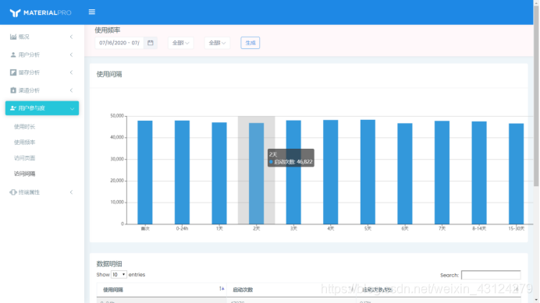This screenshot has height=303, width=540.
Task: Open the Show entries count dropdown
Action: click(119, 274)
